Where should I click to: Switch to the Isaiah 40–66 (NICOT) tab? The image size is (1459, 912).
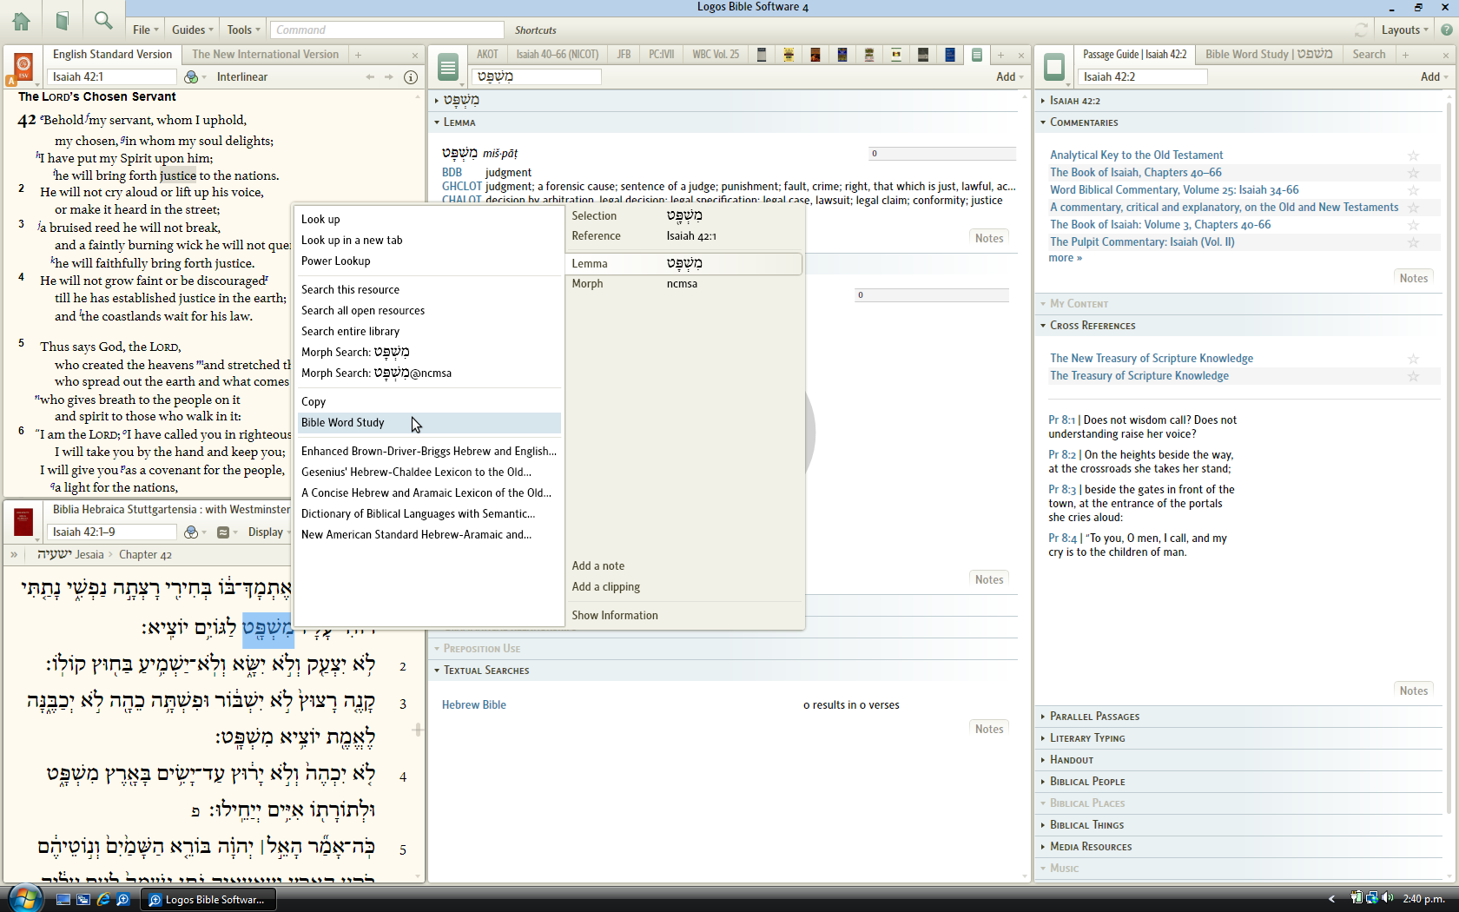558,55
